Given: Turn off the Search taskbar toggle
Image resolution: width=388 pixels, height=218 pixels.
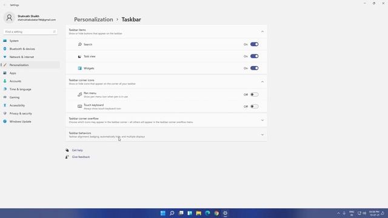Looking at the screenshot, I should [x=254, y=44].
